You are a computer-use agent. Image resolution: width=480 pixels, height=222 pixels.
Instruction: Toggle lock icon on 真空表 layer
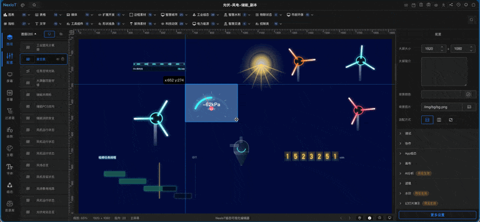point(63,59)
